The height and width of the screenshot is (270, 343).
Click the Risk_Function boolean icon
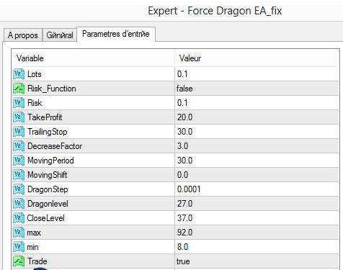tap(19, 89)
